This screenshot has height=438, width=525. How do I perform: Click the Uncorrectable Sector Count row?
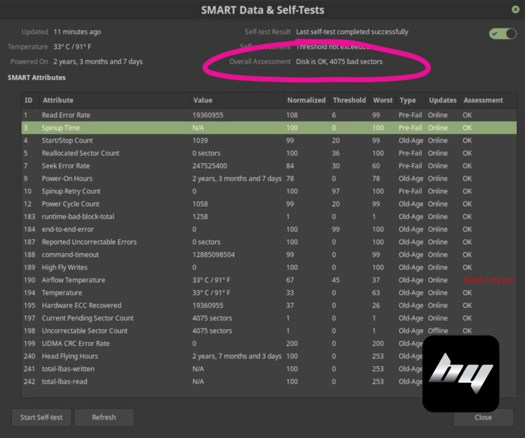point(85,331)
